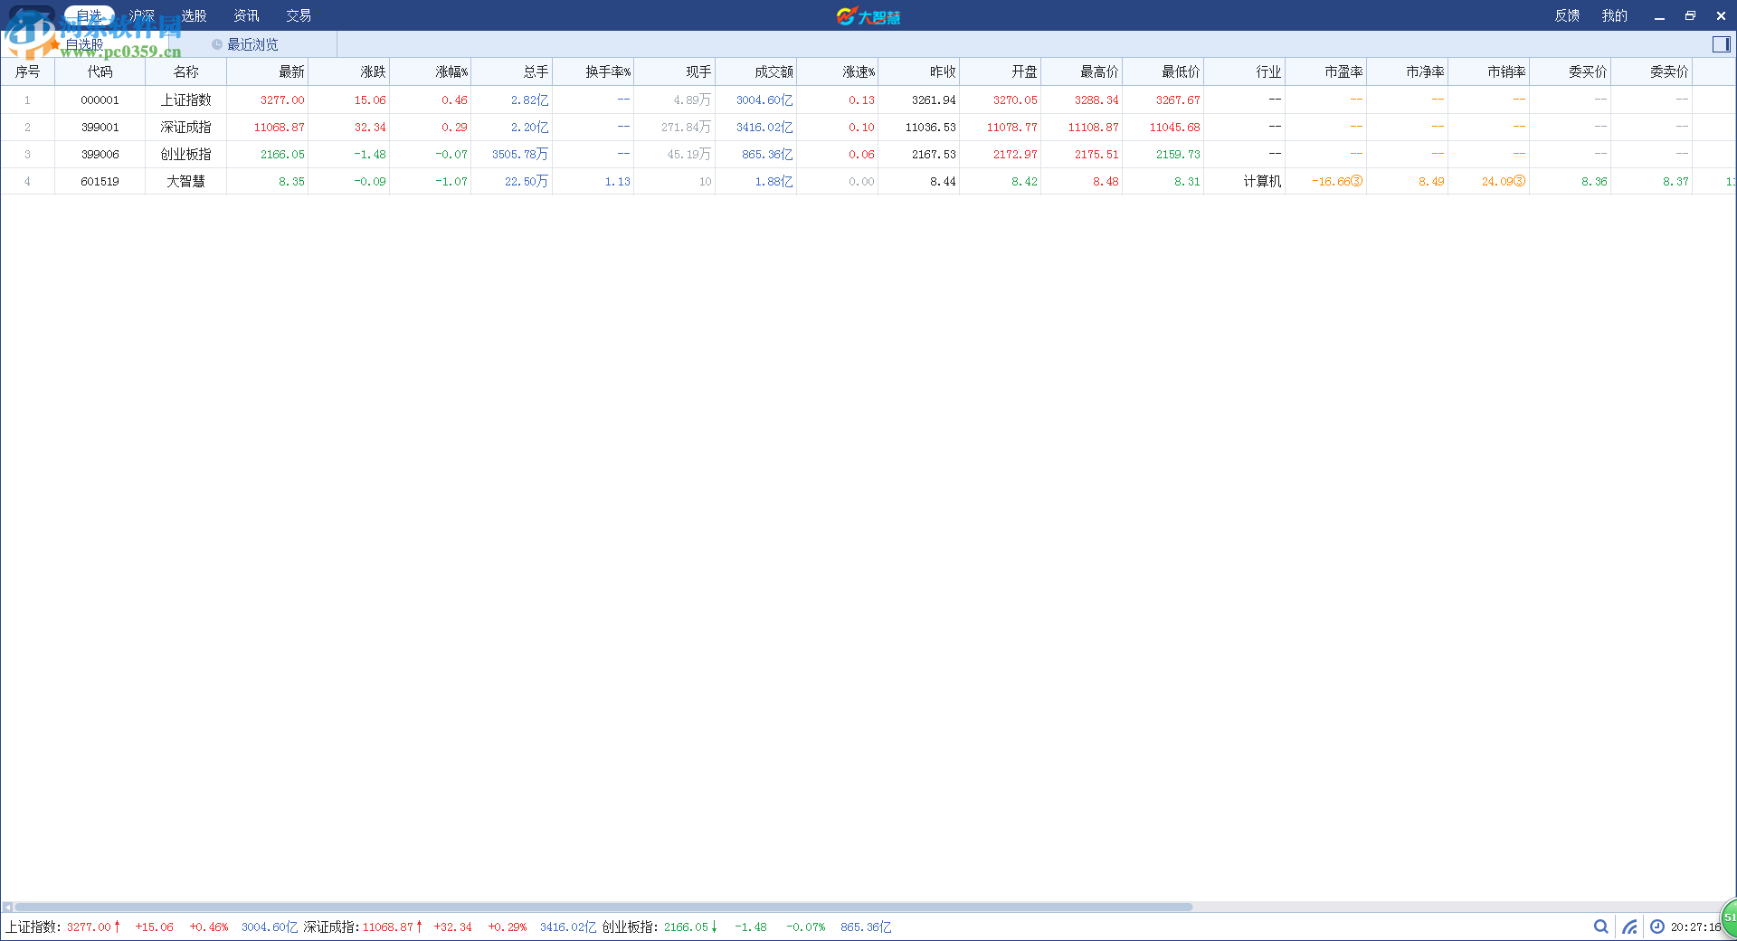Click 创业板指 label in status bar
1737x941 pixels.
[630, 927]
